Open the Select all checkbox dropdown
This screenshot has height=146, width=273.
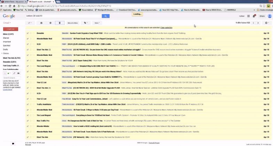coord(30,23)
